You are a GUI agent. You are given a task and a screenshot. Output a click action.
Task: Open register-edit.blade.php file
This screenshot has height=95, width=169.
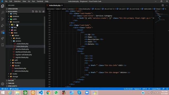tap(24, 55)
